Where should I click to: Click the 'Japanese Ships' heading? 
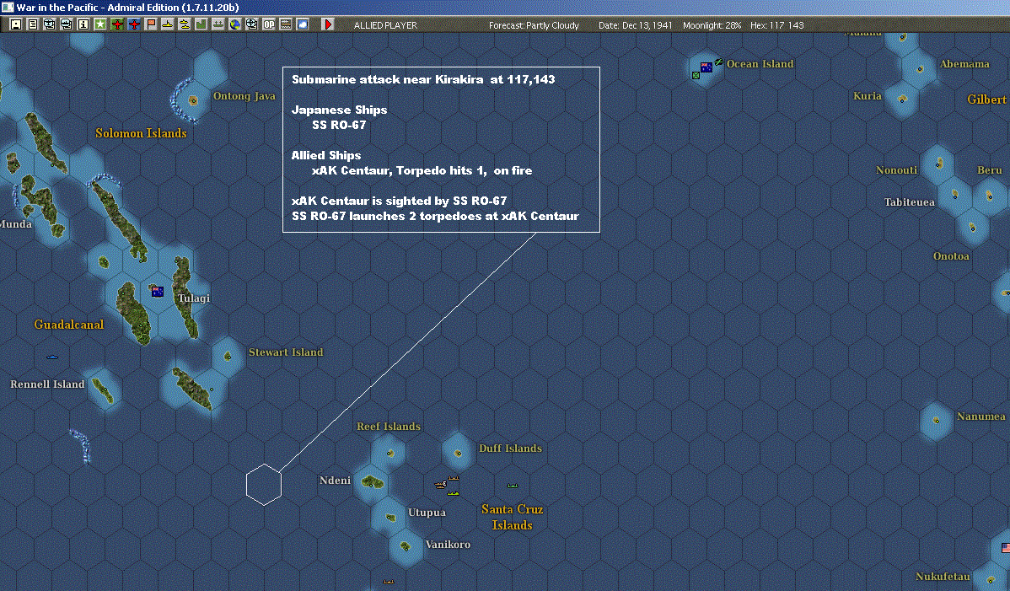pyautogui.click(x=340, y=110)
